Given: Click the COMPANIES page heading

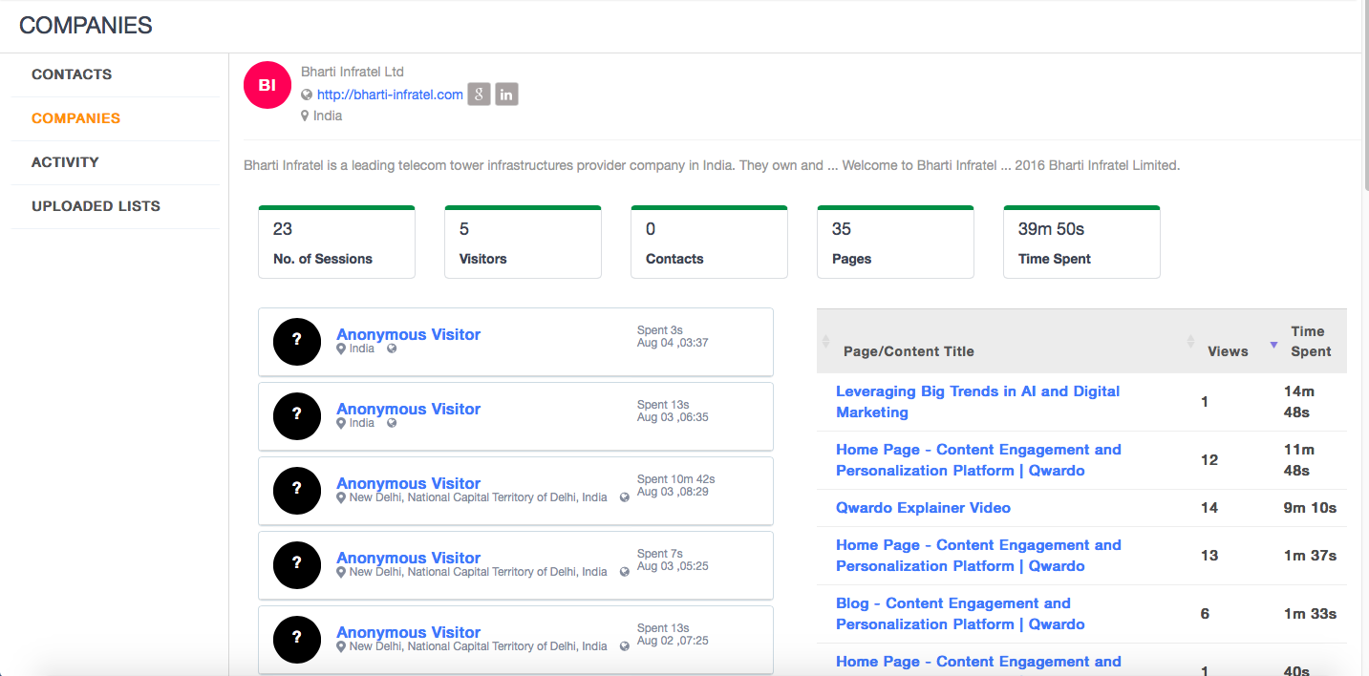Looking at the screenshot, I should [x=86, y=26].
